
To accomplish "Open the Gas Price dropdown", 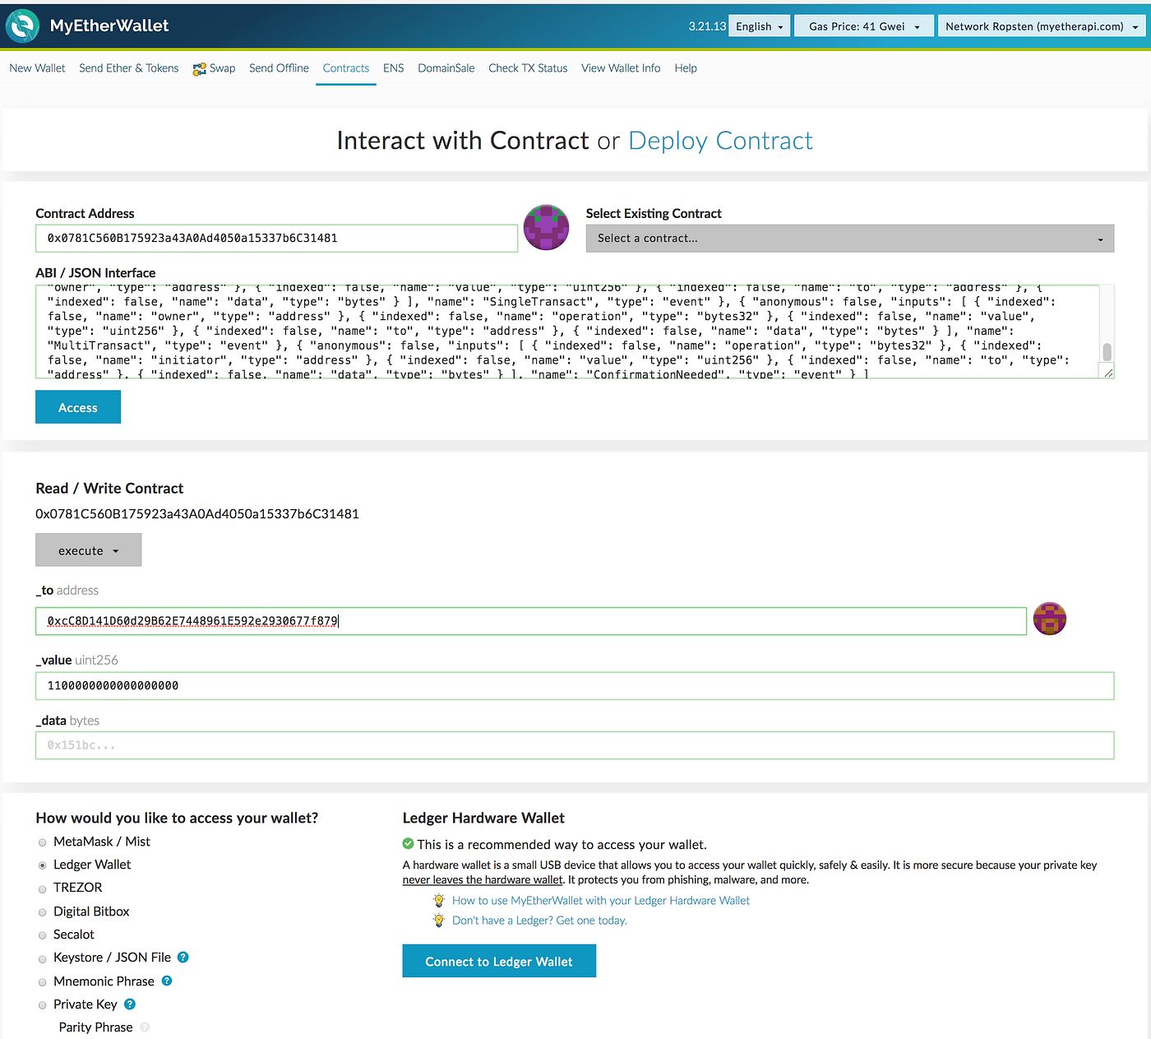I will [864, 26].
